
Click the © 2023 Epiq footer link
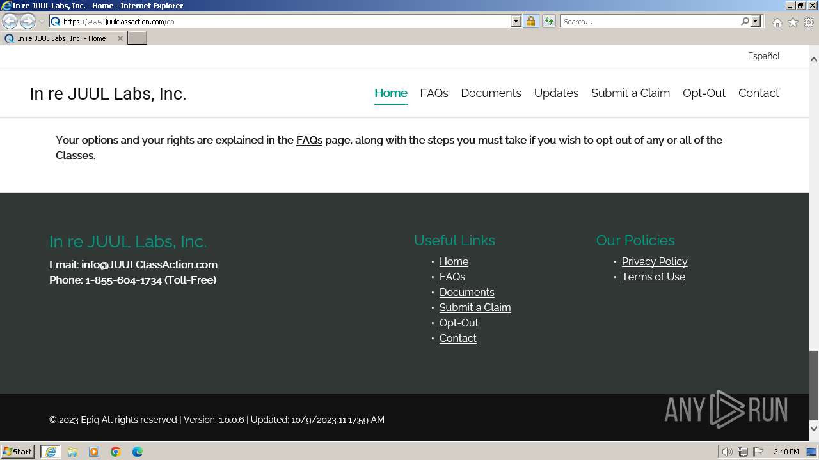74,420
